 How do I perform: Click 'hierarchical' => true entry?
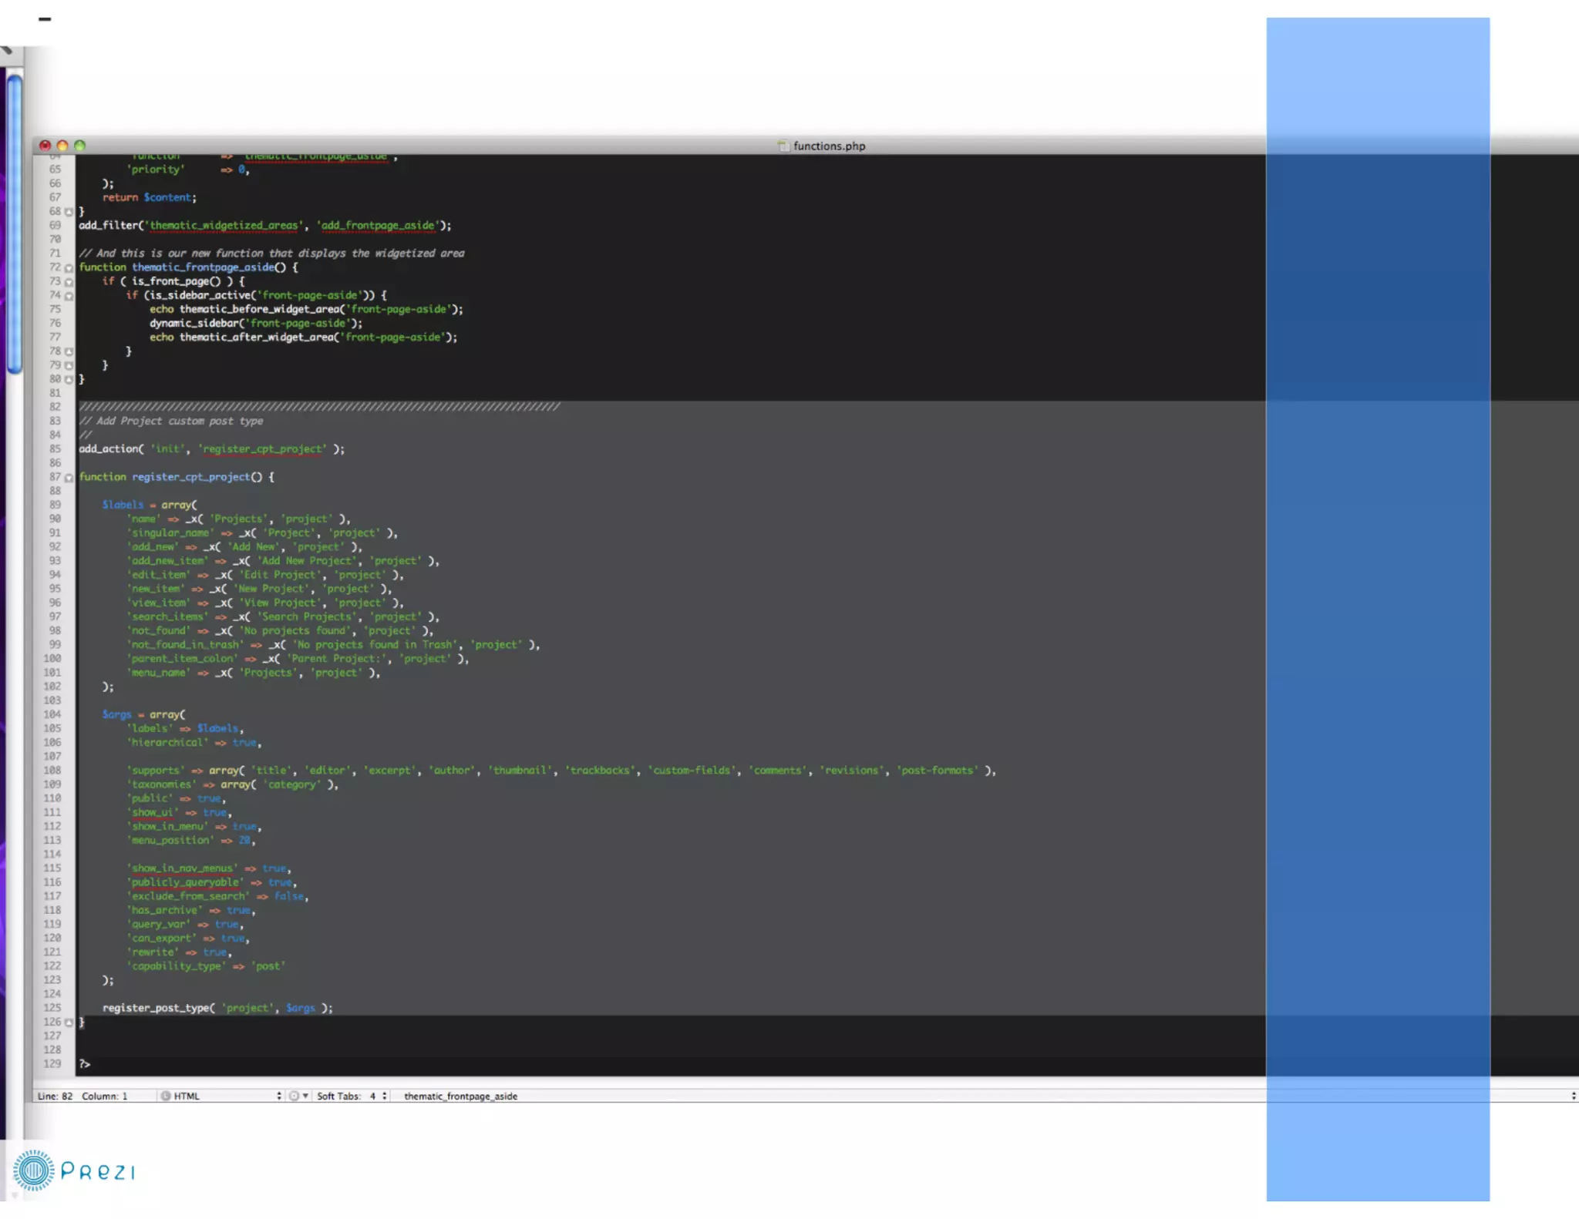tap(194, 743)
